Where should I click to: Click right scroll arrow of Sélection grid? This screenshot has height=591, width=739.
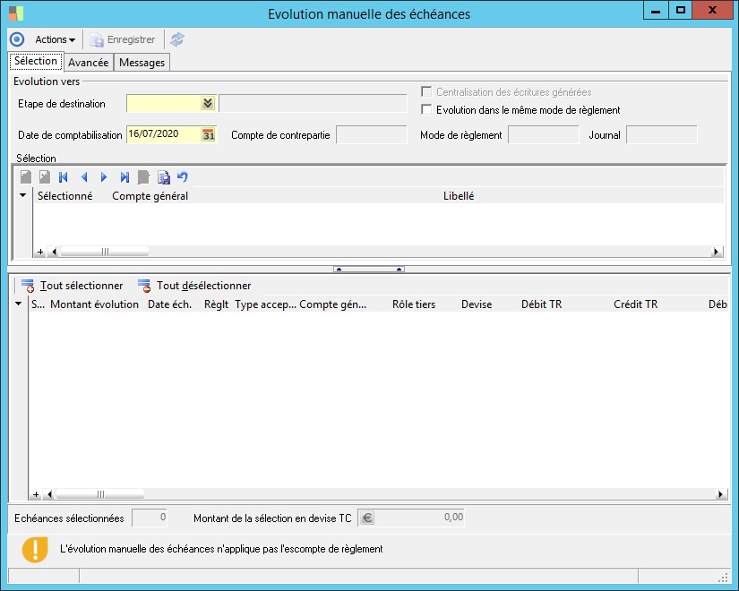pos(717,252)
